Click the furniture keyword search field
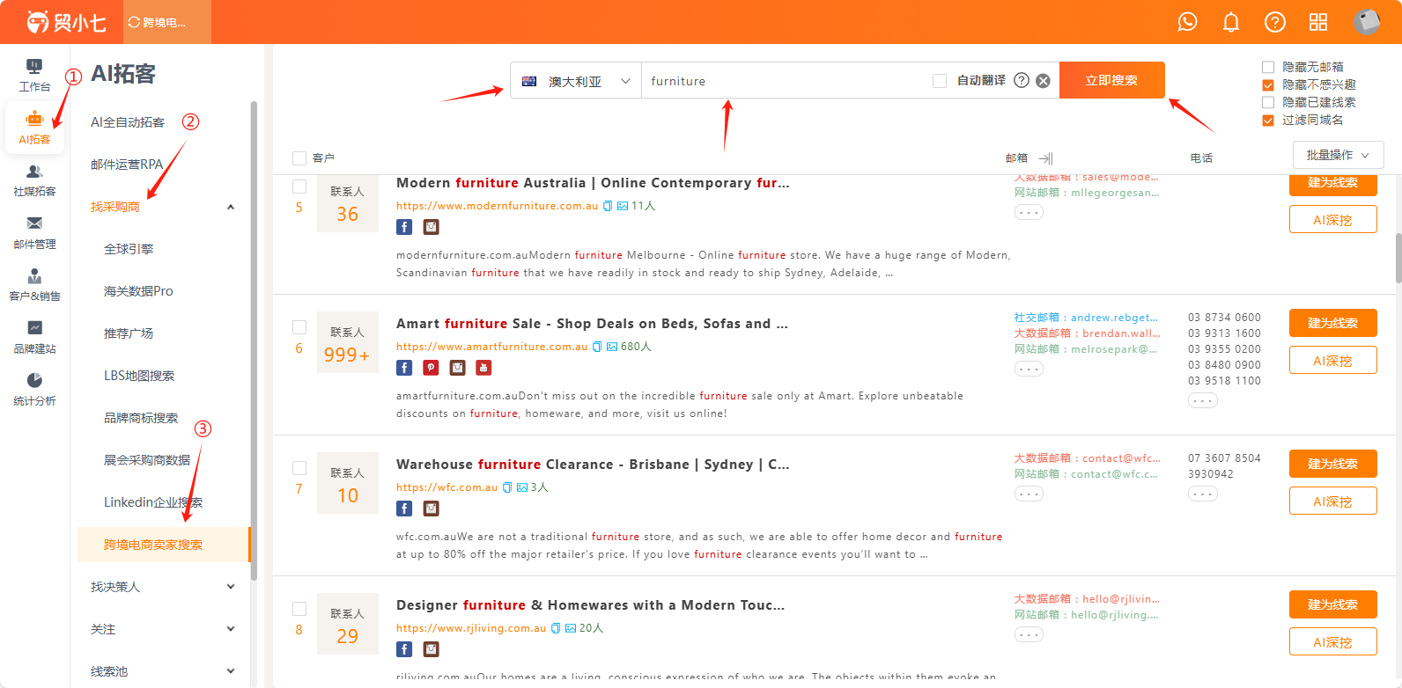This screenshot has width=1402, height=688. (784, 81)
